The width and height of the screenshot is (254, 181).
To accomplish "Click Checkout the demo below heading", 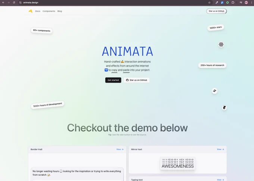I will pyautogui.click(x=127, y=128).
